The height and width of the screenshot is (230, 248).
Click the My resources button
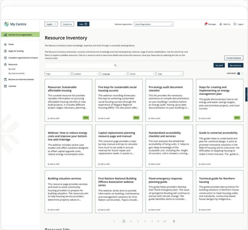pos(236,65)
